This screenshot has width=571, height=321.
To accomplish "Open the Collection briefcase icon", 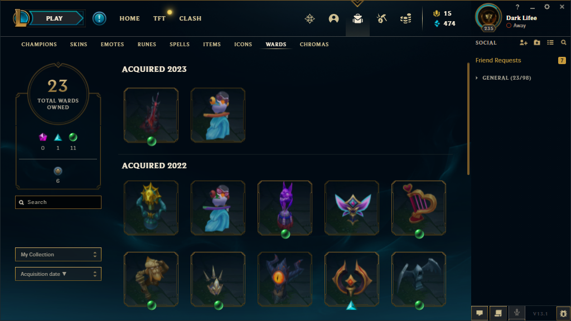I will pyautogui.click(x=357, y=18).
